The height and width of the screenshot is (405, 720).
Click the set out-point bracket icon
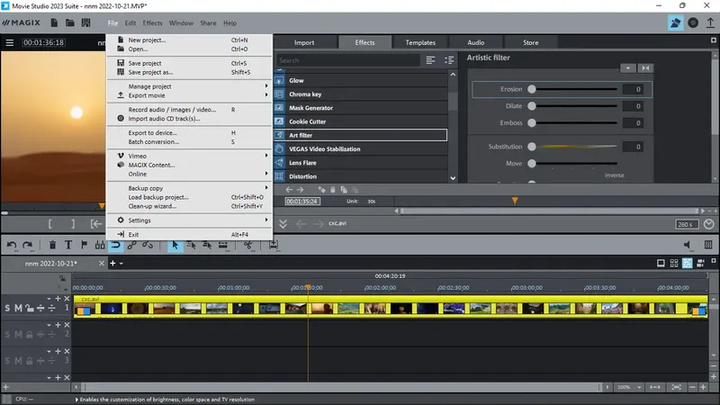point(73,224)
